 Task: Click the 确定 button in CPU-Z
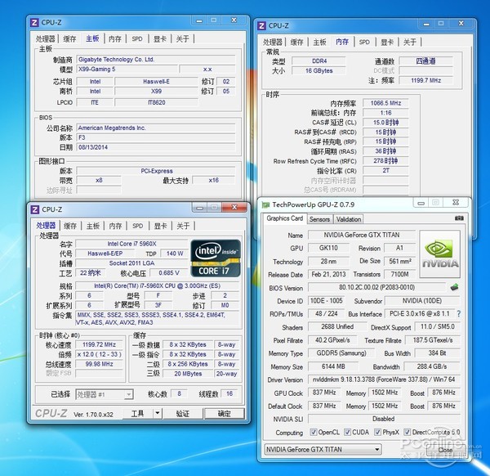click(224, 413)
